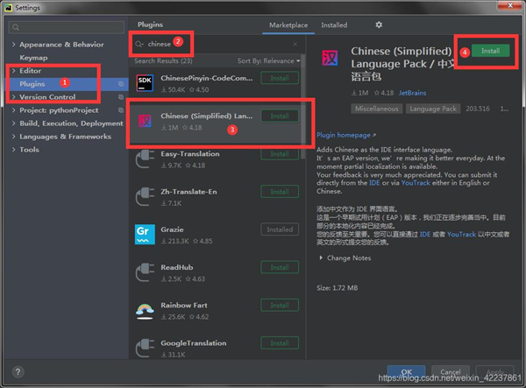Image resolution: width=526 pixels, height=388 pixels.
Task: Click the Grazie plugin icon
Action: [x=146, y=235]
